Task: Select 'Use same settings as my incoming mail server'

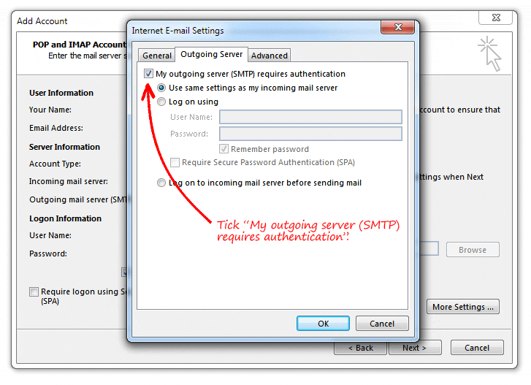Action: click(x=161, y=88)
